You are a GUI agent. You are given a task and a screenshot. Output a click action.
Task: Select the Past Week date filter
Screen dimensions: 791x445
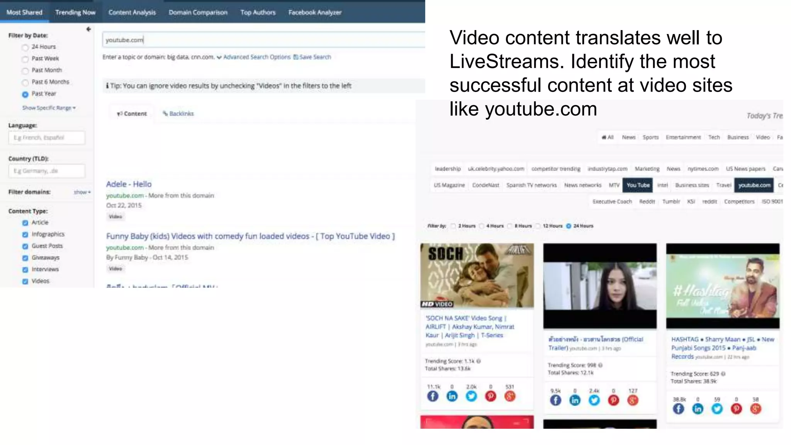coord(25,59)
